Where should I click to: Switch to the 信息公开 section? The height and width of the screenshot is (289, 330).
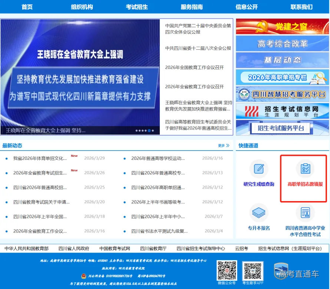coord(247,7)
